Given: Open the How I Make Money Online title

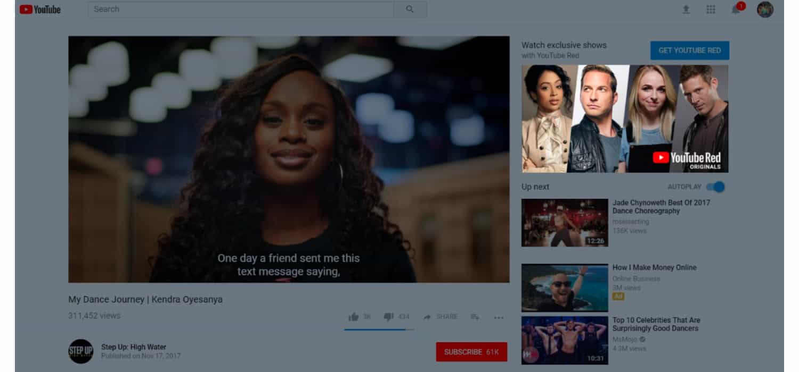Looking at the screenshot, I should coord(655,267).
